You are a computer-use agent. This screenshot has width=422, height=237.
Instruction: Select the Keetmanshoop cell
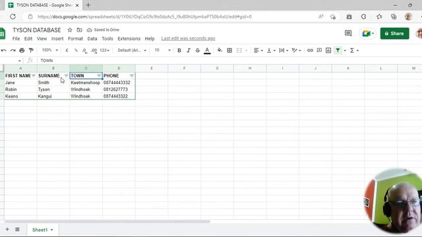pos(86,82)
